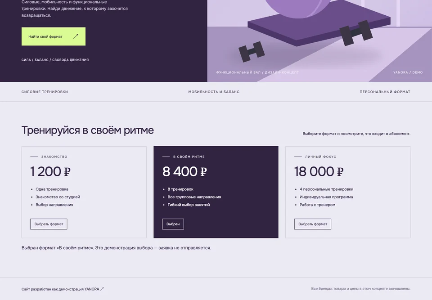This screenshot has height=300, width=432.
Task: Select the Знакомство pricing card
Action: point(84,192)
